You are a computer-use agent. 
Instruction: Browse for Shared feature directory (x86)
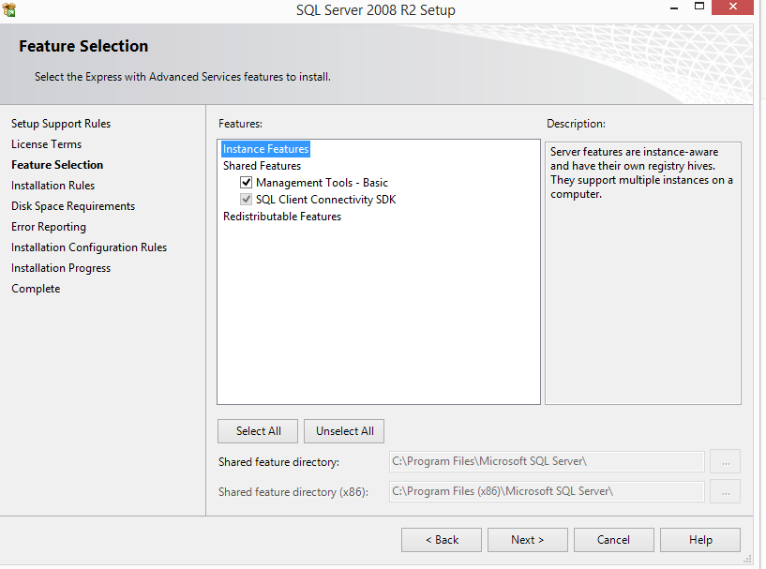725,491
